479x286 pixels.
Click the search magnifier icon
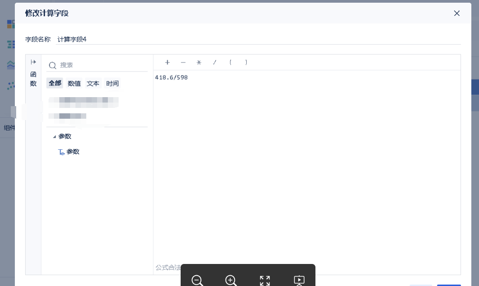pyautogui.click(x=53, y=65)
